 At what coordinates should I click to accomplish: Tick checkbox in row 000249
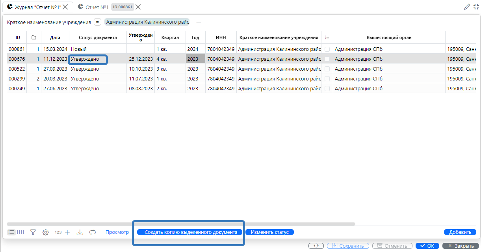tap(327, 89)
